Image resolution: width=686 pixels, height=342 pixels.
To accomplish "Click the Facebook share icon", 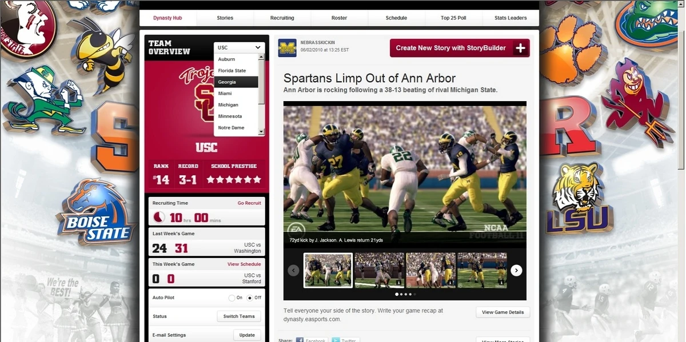I will tap(300, 340).
